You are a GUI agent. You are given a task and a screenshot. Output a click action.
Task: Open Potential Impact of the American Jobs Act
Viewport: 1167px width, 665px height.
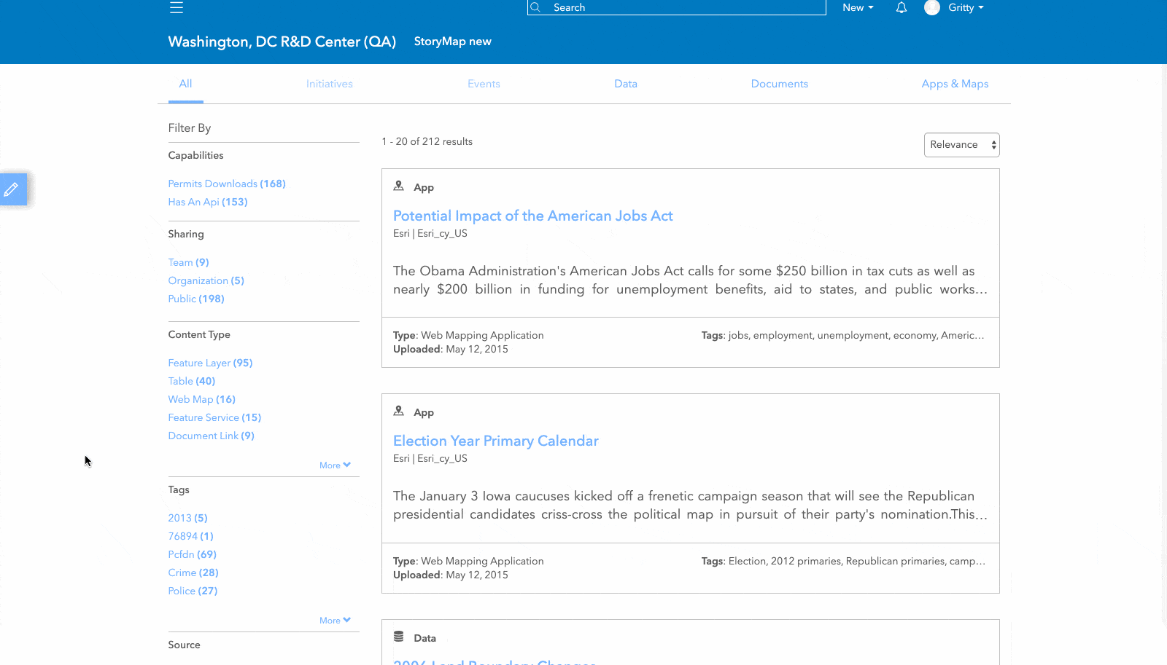tap(532, 216)
